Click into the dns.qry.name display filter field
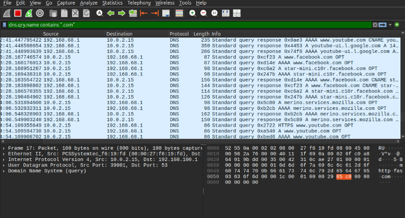 pos(189,25)
